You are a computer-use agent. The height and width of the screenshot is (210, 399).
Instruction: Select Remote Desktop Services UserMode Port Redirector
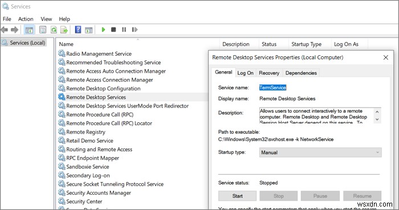click(x=127, y=106)
